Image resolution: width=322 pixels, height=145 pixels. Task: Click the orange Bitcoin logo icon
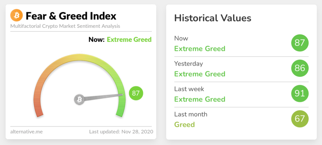16,15
